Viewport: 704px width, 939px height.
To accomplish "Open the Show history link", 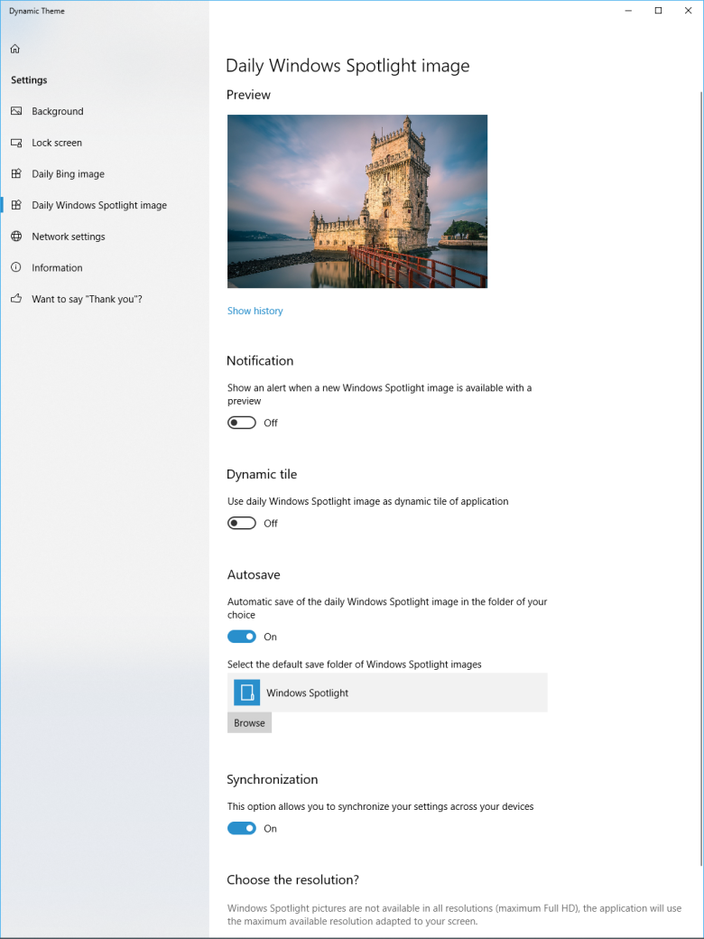I will point(255,311).
